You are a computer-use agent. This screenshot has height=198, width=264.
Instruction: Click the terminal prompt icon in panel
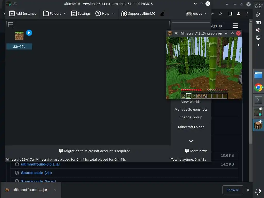(x=258, y=100)
